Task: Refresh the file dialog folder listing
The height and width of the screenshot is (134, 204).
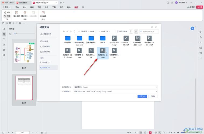Action: pyautogui.click(x=75, y=31)
